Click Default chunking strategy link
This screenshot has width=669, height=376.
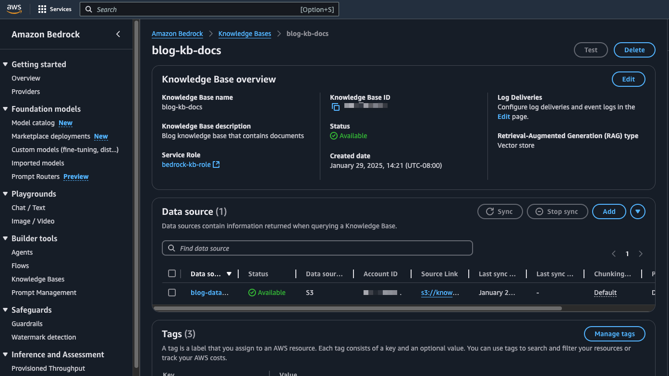605,293
